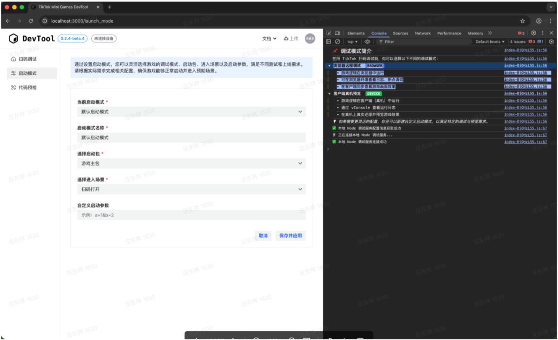Select 代码预检 in the sidebar
This screenshot has width=558, height=340.
click(28, 88)
